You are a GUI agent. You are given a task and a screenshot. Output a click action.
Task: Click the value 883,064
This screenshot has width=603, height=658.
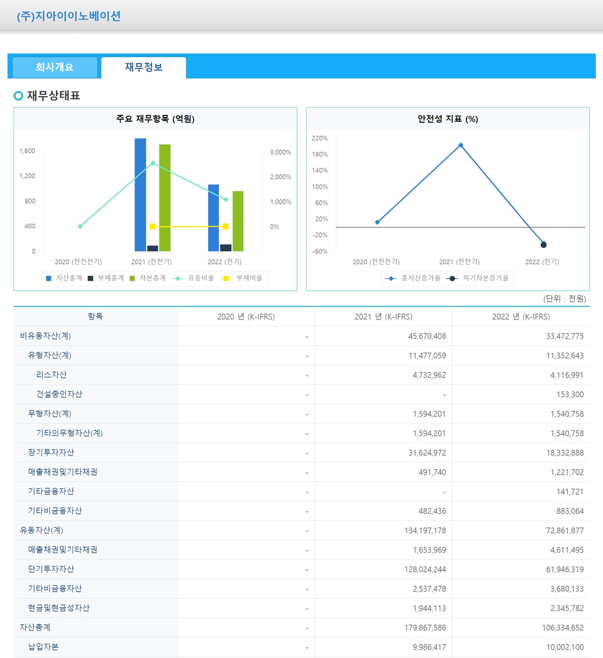click(x=570, y=511)
